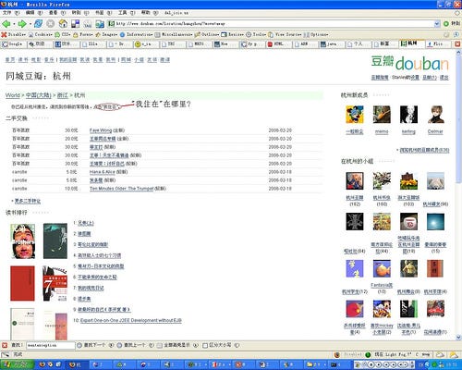Expand the address bar URL dropdown
This screenshot has width=462, height=370.
[x=437, y=24]
